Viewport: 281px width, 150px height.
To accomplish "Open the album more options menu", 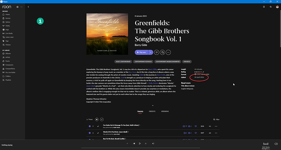I will tap(168, 52).
